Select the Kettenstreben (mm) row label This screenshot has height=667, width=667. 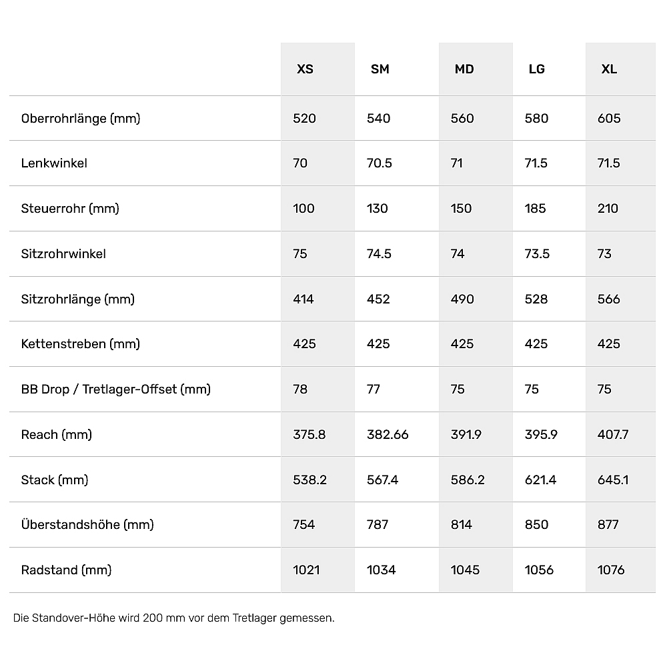pos(81,344)
